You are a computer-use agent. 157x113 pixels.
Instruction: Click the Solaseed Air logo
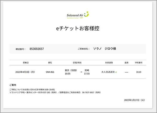(77, 15)
